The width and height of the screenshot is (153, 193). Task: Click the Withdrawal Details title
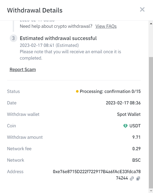coord(35,10)
